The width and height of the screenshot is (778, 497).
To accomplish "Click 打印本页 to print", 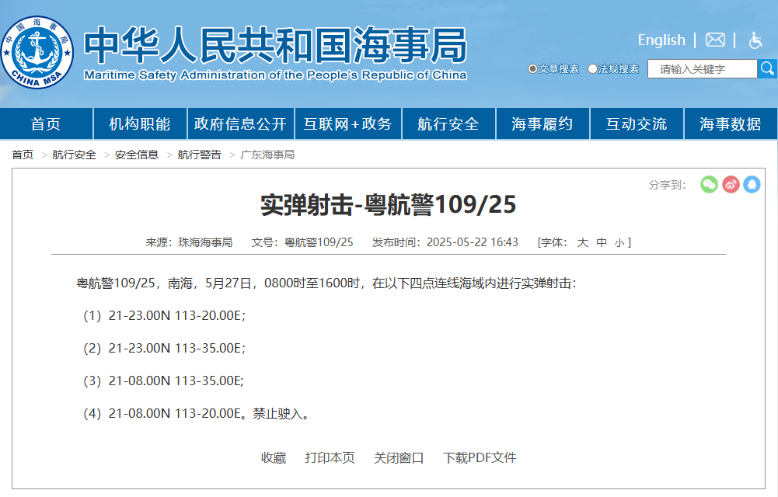I will [330, 457].
